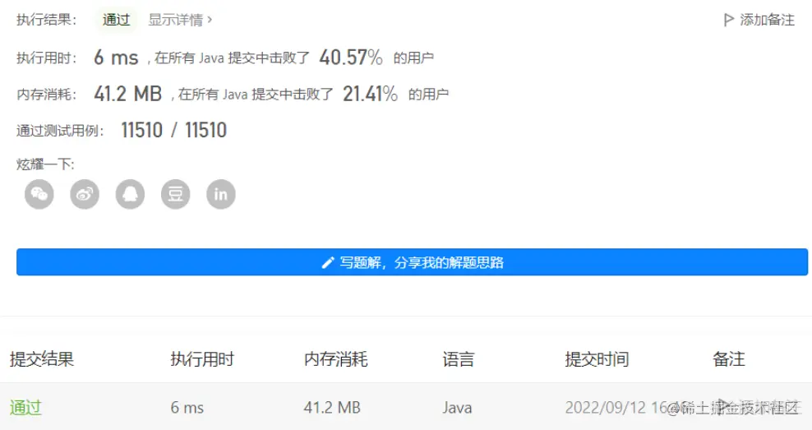Click the Java cell in table row
This screenshot has width=812, height=430.
tap(457, 408)
